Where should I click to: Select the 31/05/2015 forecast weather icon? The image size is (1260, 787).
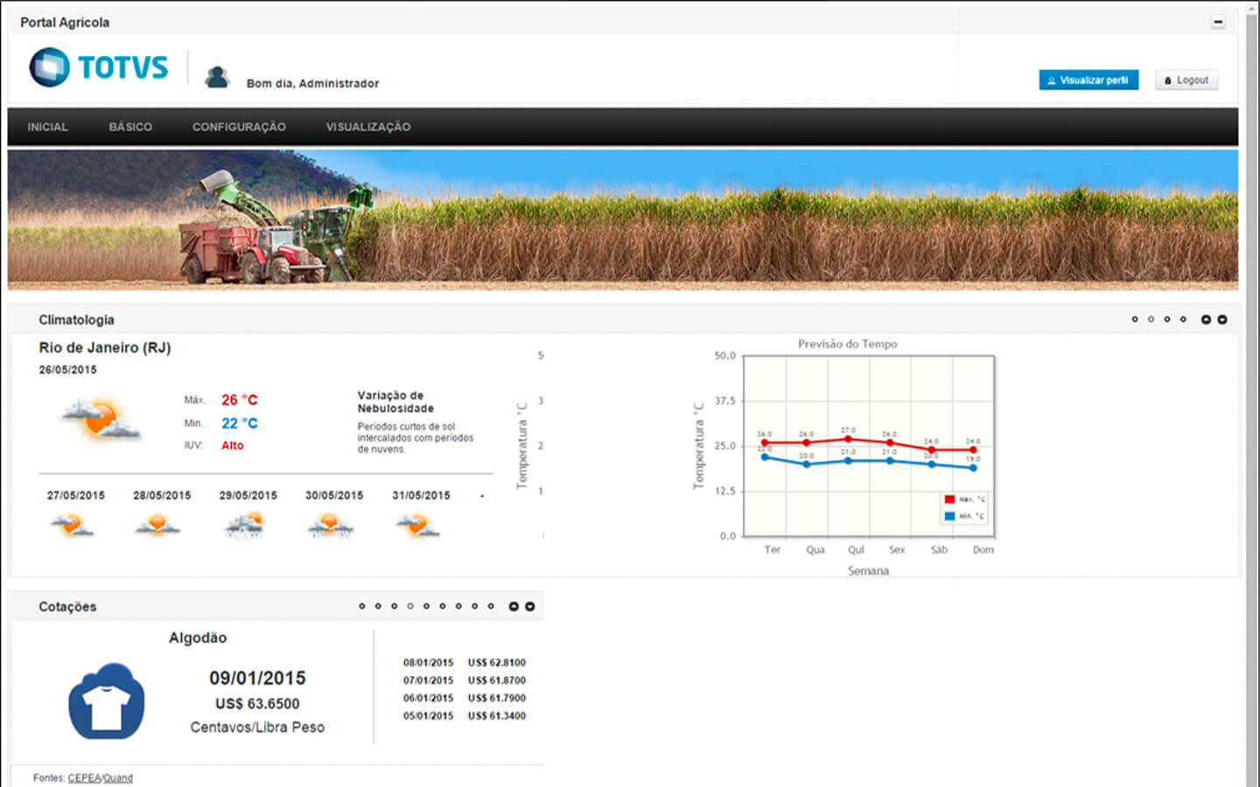pos(417,525)
